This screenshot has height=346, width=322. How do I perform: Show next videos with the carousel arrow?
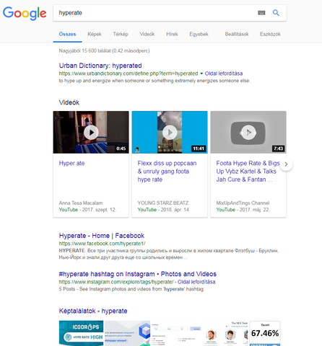tap(286, 164)
